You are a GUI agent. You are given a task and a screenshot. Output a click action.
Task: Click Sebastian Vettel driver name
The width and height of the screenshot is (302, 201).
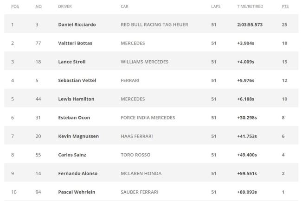[x=77, y=80]
